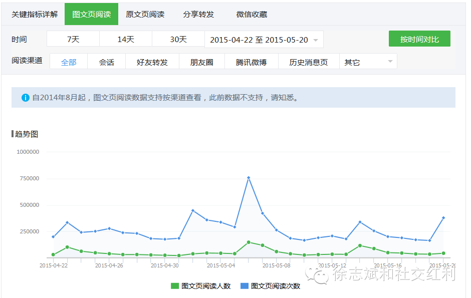The height and width of the screenshot is (298, 471).
Task: Filter reading channel by 腾讯微博
Action: pos(251,62)
